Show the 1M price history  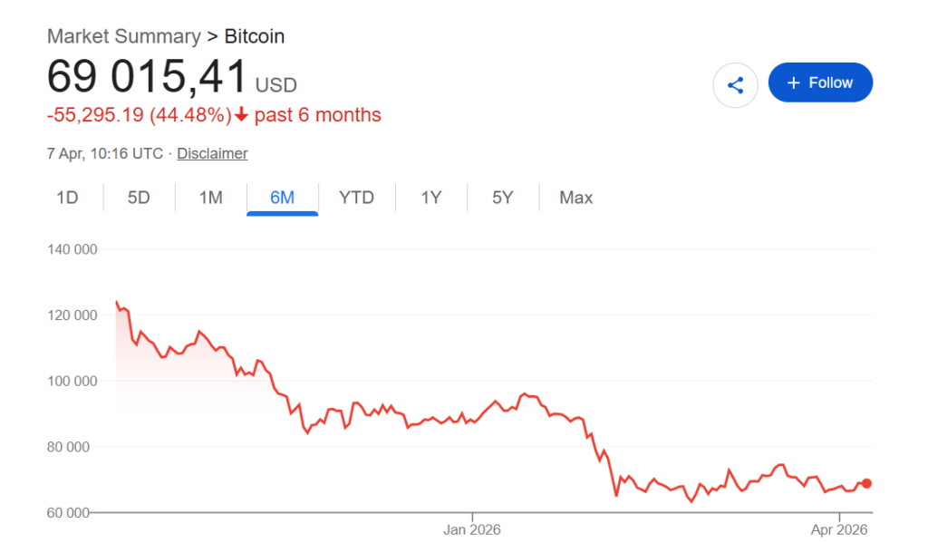pyautogui.click(x=210, y=198)
